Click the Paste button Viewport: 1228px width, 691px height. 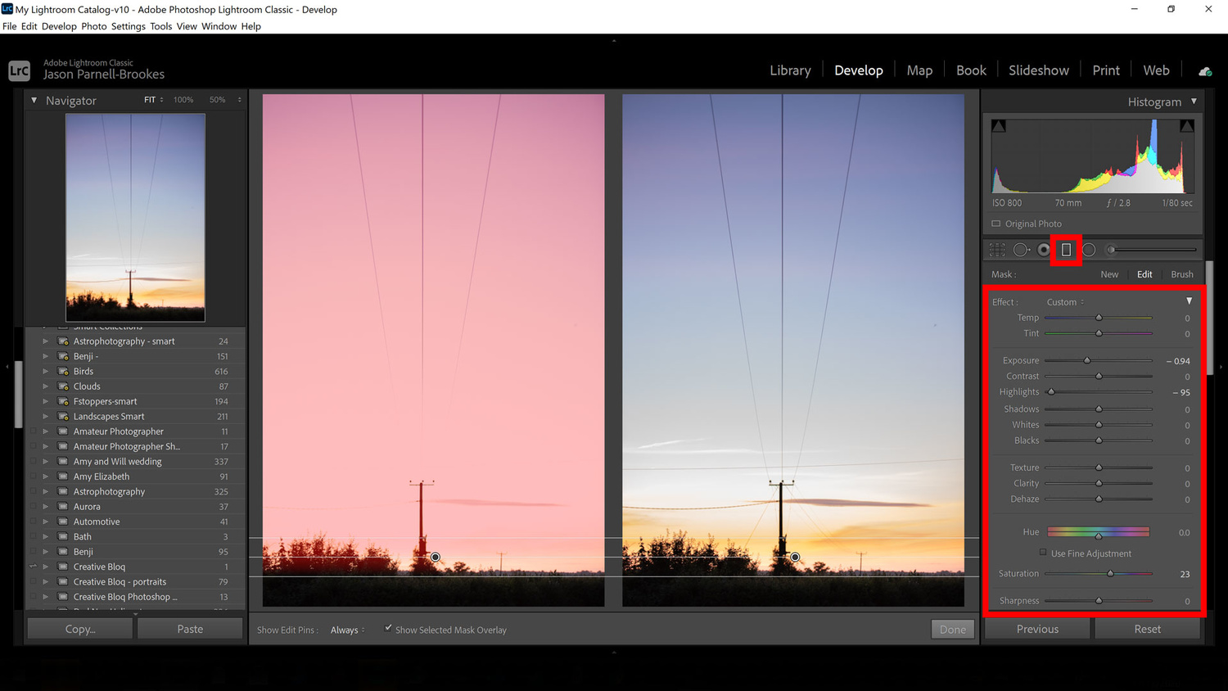tap(190, 629)
